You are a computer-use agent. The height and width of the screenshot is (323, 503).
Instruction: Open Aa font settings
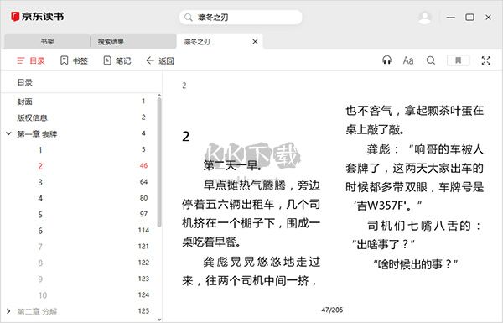point(408,60)
